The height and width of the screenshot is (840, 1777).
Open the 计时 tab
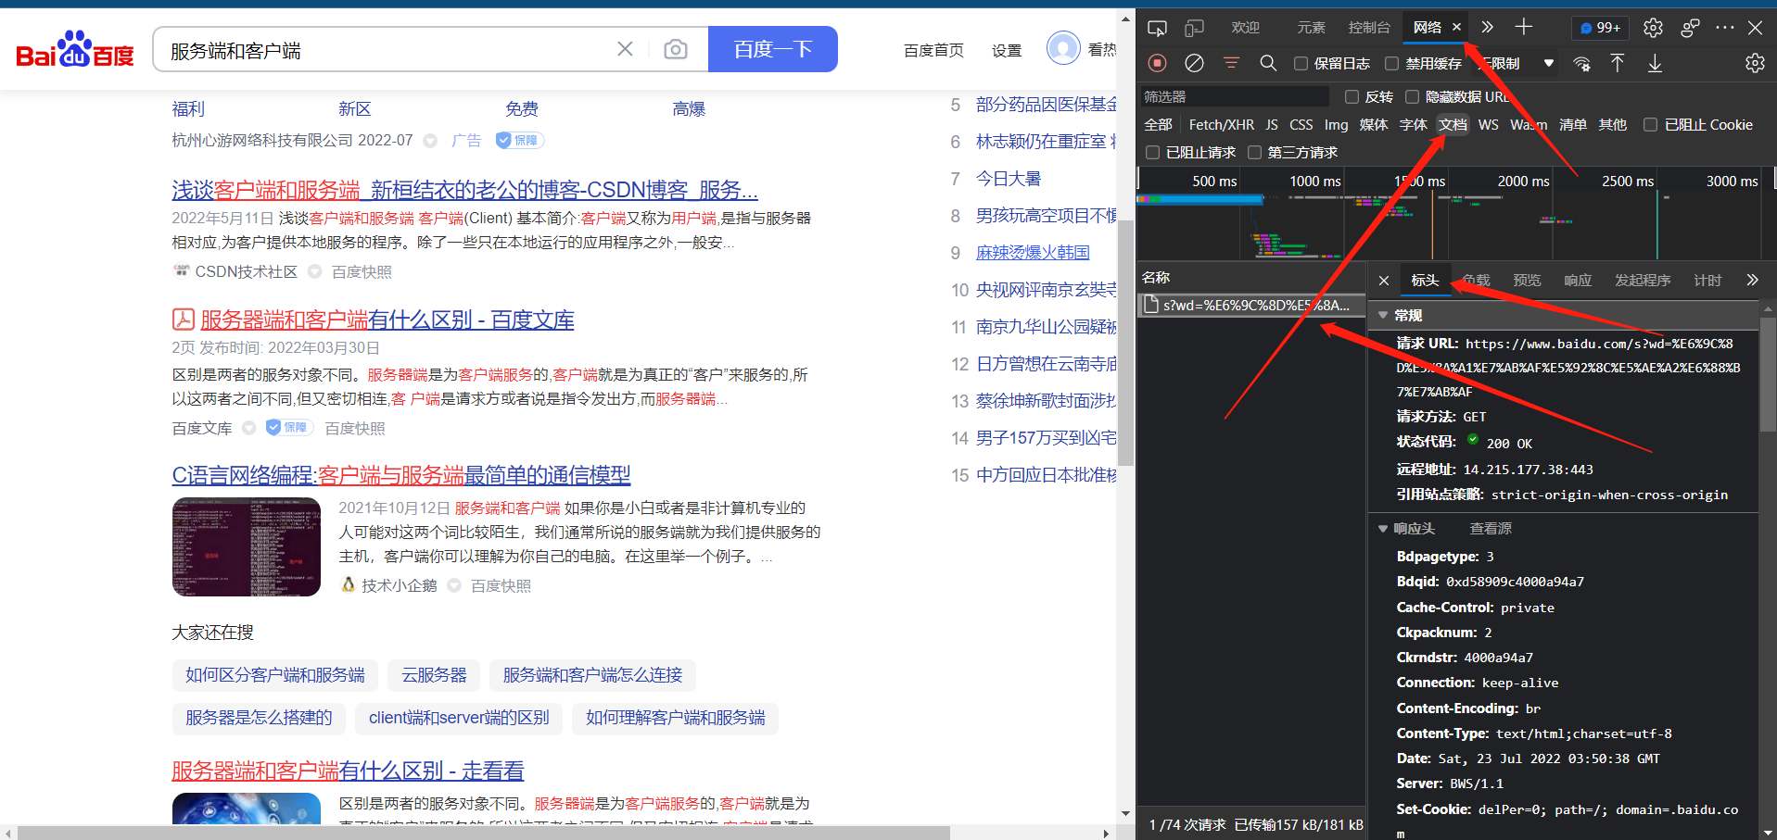1707,280
